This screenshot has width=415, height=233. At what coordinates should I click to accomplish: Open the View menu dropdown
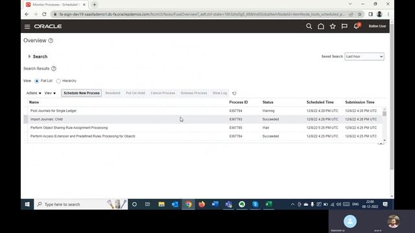50,93
